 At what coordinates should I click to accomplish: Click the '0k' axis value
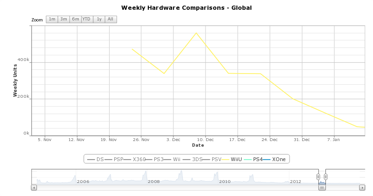click(x=27, y=133)
